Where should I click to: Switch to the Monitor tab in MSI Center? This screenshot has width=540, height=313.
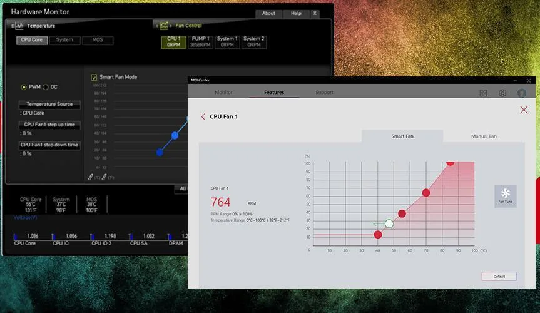coord(223,93)
